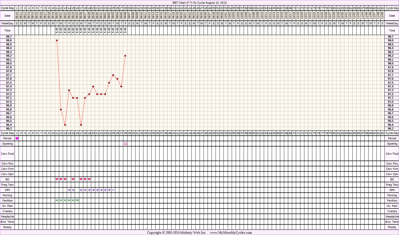
Task: Click the OPK plus sign on cycle day 24
Action: (x=109, y=190)
